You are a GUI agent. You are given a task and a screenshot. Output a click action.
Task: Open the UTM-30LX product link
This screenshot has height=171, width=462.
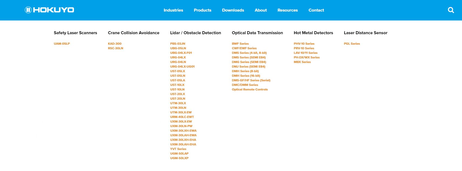pyautogui.click(x=178, y=103)
